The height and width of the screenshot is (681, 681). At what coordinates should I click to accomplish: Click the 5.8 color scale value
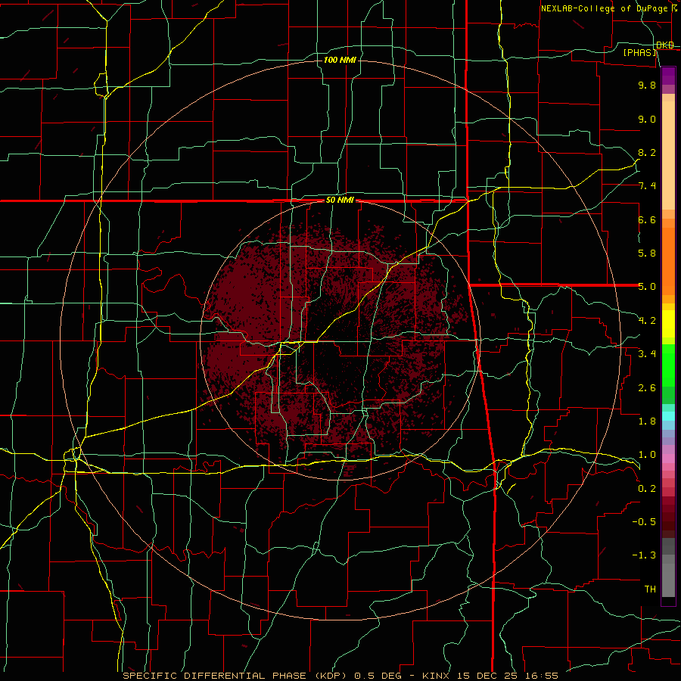coord(647,253)
